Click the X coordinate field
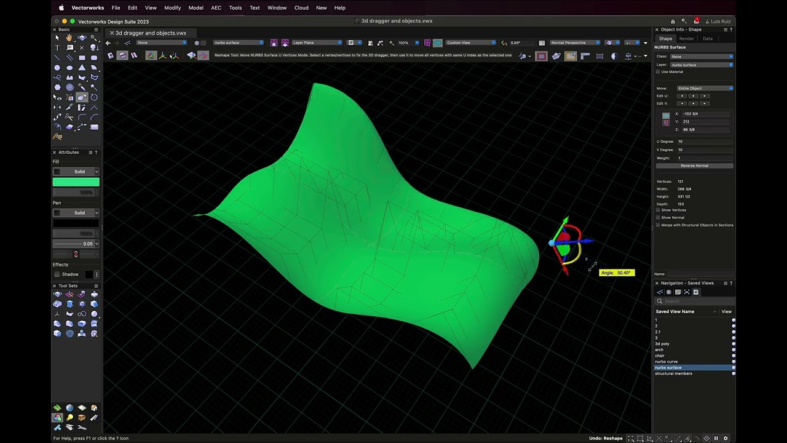787x443 pixels. click(x=705, y=114)
